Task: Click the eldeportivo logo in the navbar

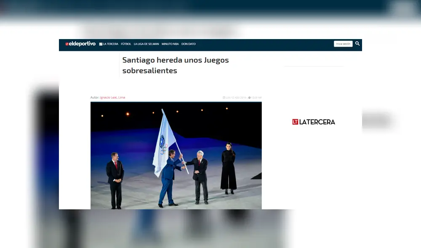Action: coord(80,44)
